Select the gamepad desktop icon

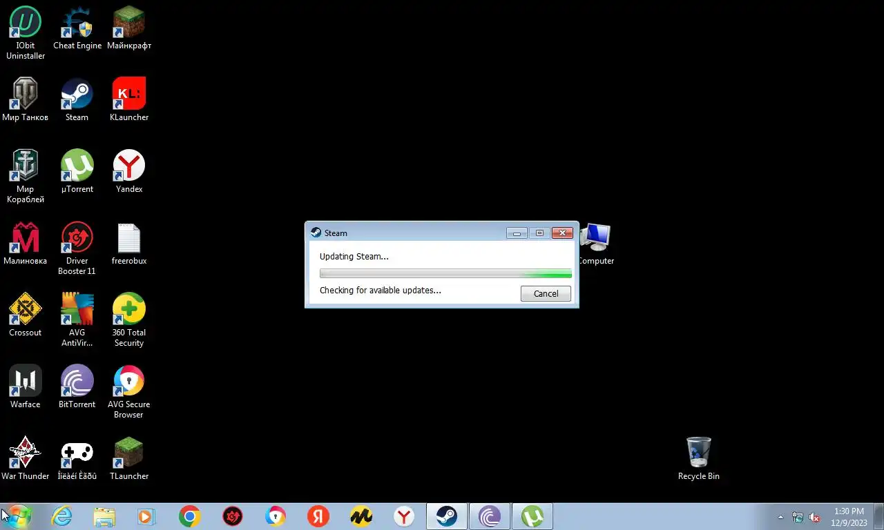[x=77, y=458]
